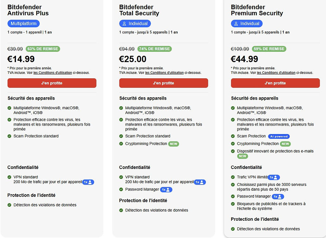The width and height of the screenshot is (326, 238).
Task: Click Individual badge on Total Security
Action: tap(135, 24)
